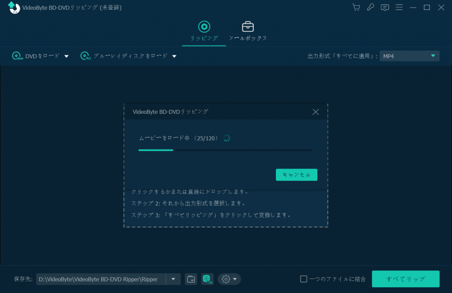
Task: Open the registration key icon
Action: click(x=370, y=8)
